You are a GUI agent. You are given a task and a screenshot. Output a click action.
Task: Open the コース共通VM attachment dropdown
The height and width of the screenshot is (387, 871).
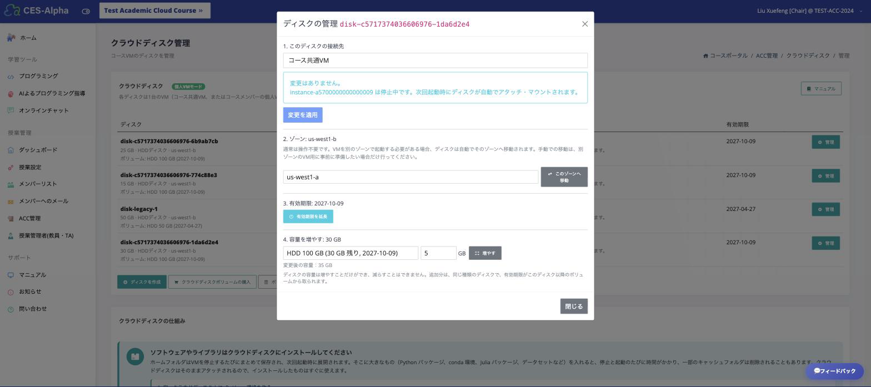[x=435, y=61]
